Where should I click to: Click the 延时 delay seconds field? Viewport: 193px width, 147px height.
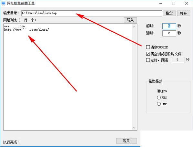[169, 33]
